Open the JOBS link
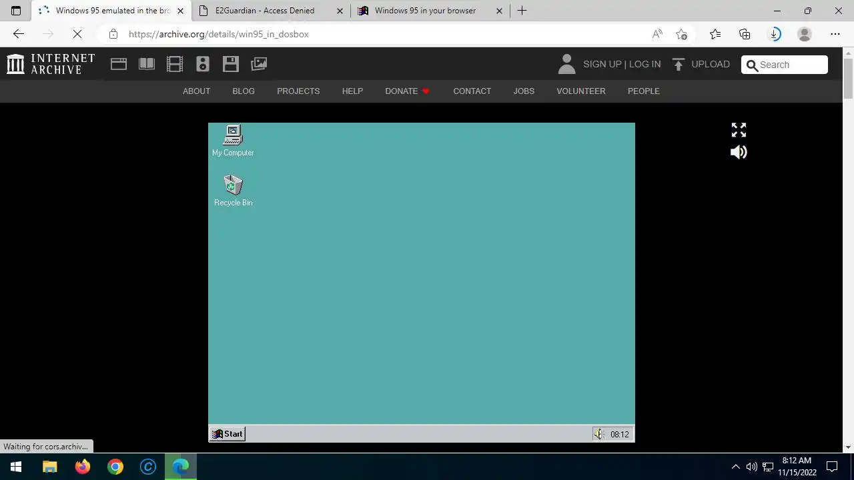The width and height of the screenshot is (854, 480). [524, 91]
